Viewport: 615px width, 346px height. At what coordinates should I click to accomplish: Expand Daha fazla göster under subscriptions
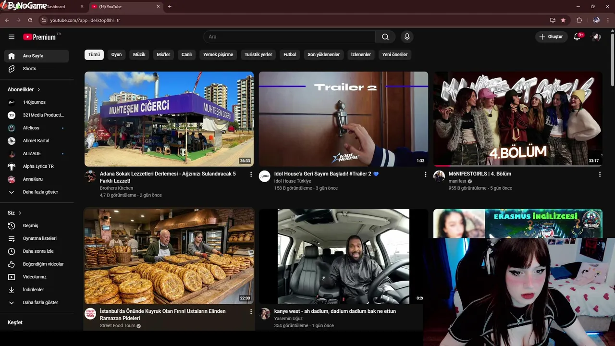click(37, 192)
